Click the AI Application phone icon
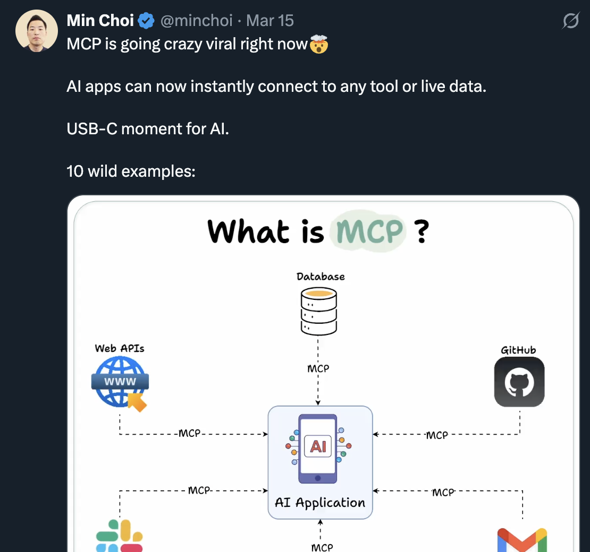Viewport: 590px width, 552px height. point(319,448)
